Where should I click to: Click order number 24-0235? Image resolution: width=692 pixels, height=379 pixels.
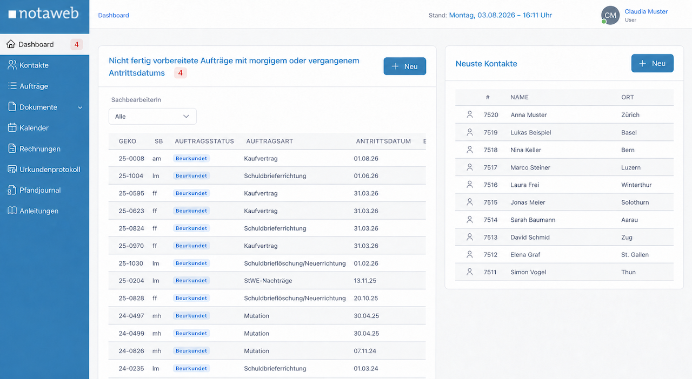click(x=131, y=368)
